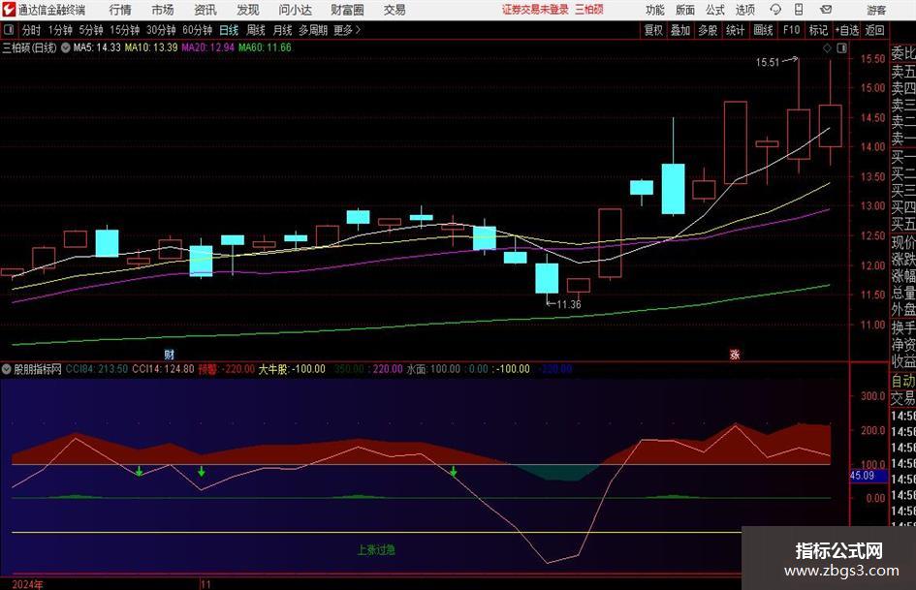Click the green arrow signal near 上涨过急
This screenshot has height=590, width=916.
click(454, 471)
